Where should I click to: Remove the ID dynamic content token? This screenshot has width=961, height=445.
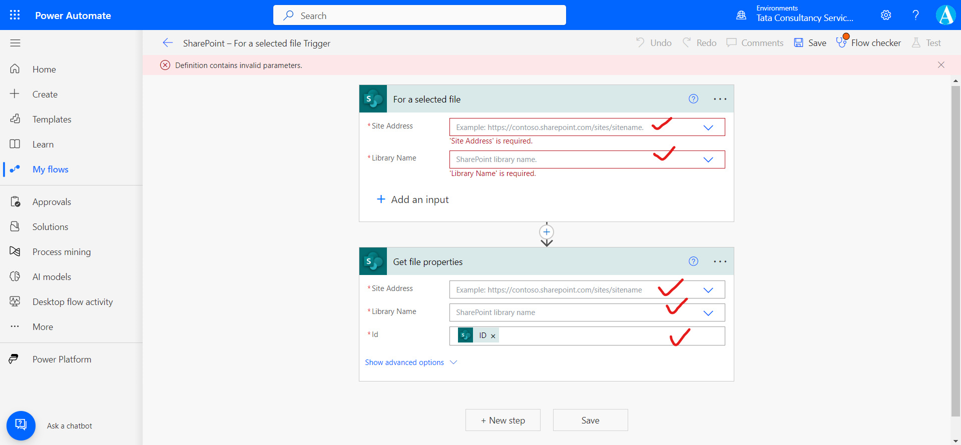[493, 336]
